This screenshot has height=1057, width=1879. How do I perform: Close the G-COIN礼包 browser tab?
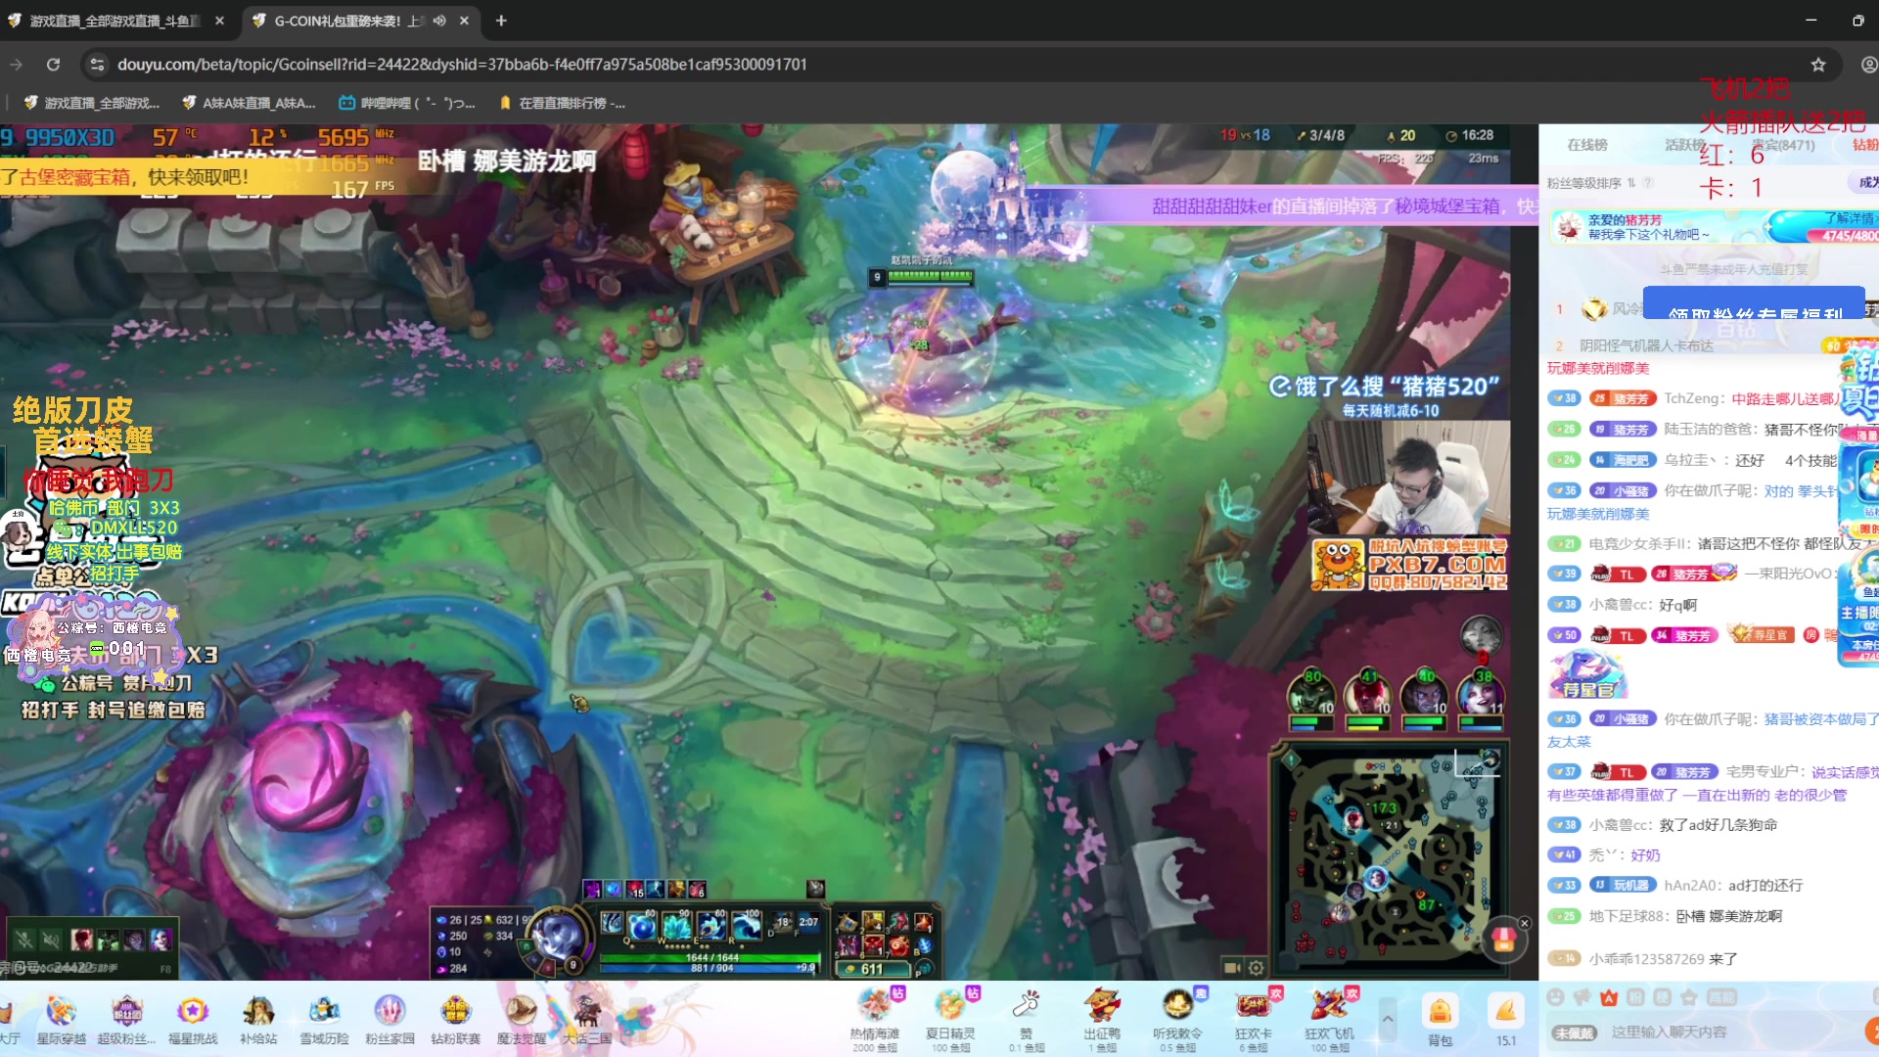tap(464, 21)
